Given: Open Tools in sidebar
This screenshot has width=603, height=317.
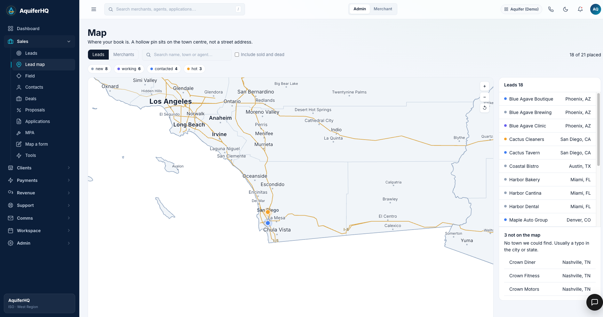Looking at the screenshot, I should pyautogui.click(x=43, y=155).
